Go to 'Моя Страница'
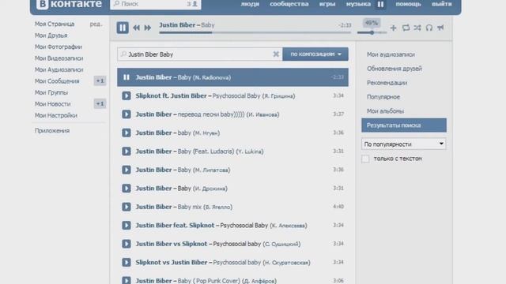Screen dimensions: 506x284 (55, 24)
